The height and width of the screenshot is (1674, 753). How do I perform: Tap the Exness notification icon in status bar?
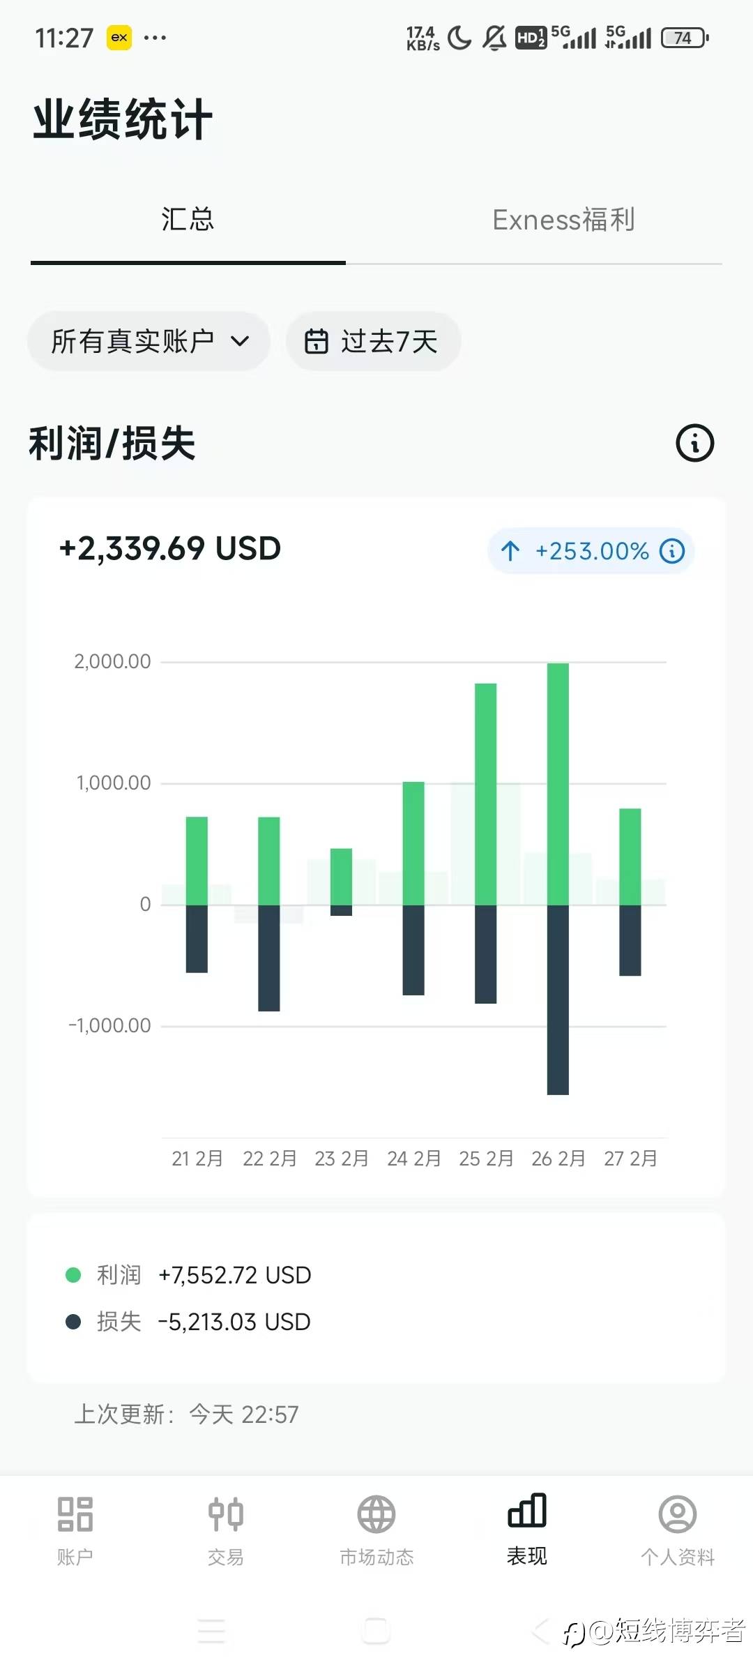pyautogui.click(x=119, y=38)
